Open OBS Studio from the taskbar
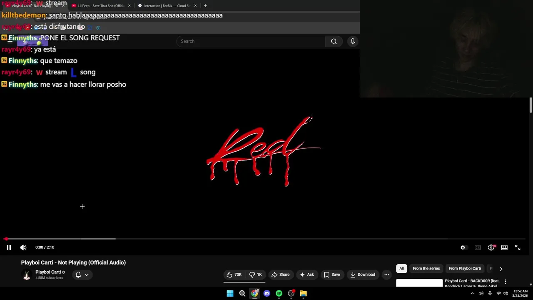This screenshot has width=533, height=300. pyautogui.click(x=291, y=293)
